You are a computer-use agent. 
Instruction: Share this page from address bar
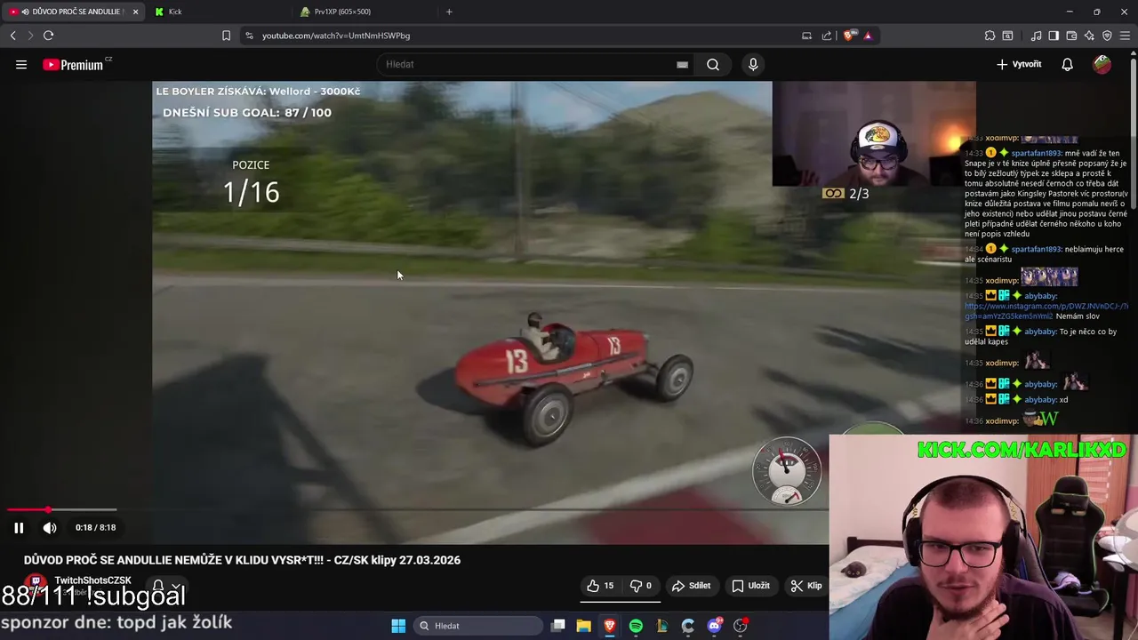tap(827, 36)
